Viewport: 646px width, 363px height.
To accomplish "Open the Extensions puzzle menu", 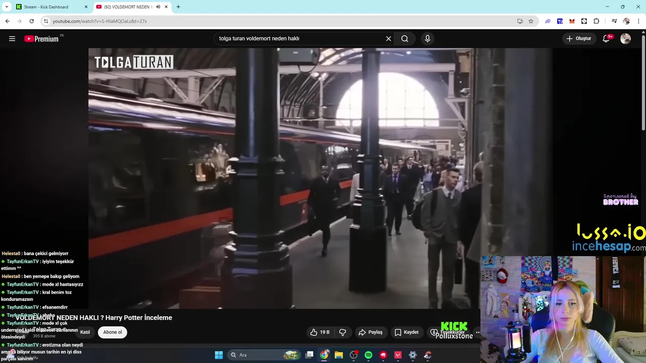I will pyautogui.click(x=596, y=21).
